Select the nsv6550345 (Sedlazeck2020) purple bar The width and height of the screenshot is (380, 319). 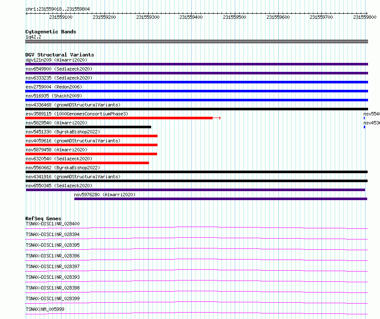196,190
